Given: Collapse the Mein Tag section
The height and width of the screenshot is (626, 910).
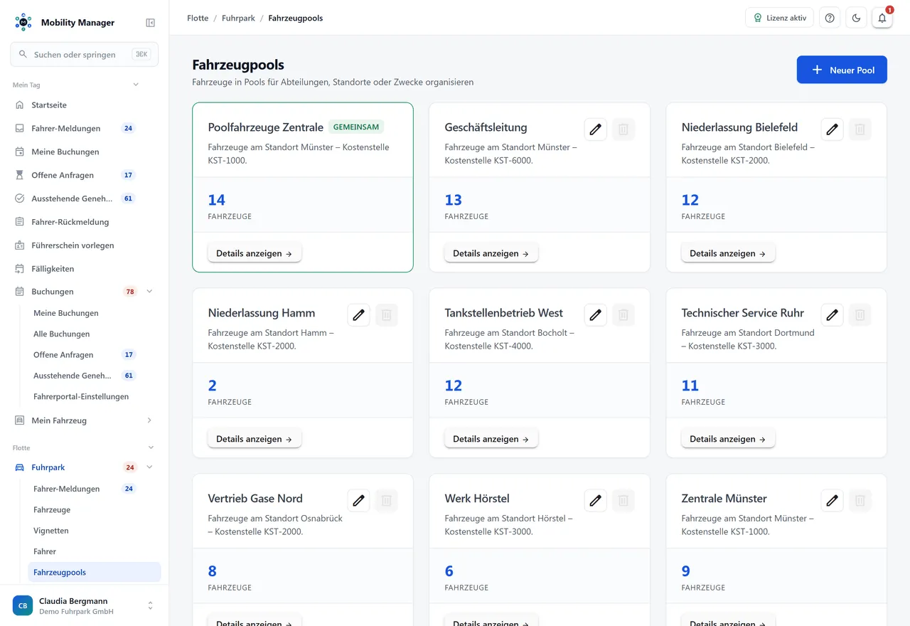Looking at the screenshot, I should tap(136, 85).
